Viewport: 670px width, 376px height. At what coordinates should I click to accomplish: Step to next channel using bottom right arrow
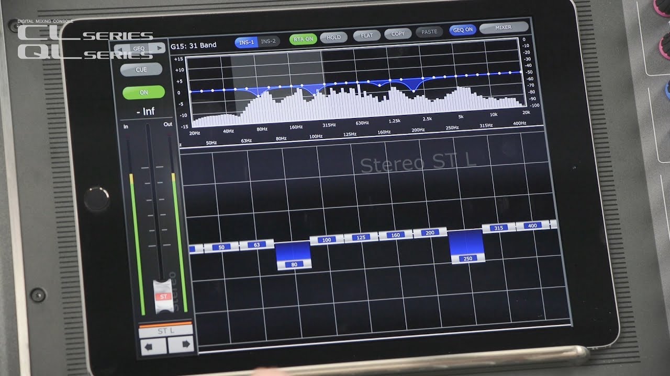pyautogui.click(x=181, y=344)
